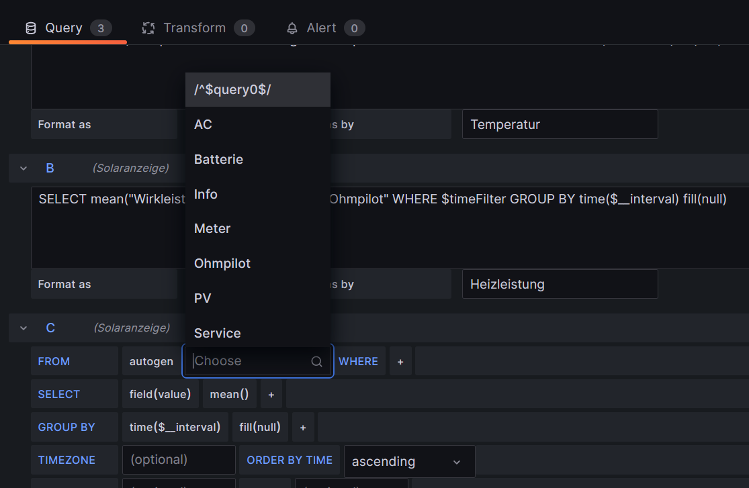Click the Heizleistung alias field
Image resolution: width=749 pixels, height=488 pixels.
click(559, 285)
